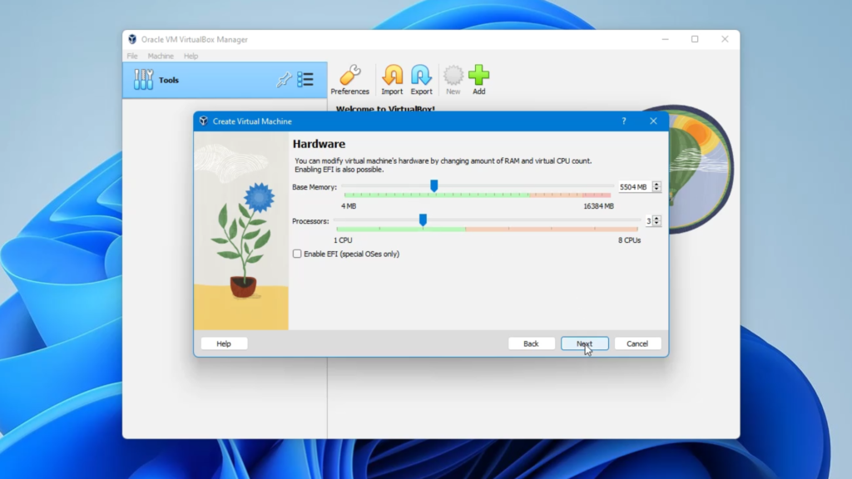Screen dimensions: 852x479
Task: Click the Hardware heading text
Action: click(x=319, y=144)
